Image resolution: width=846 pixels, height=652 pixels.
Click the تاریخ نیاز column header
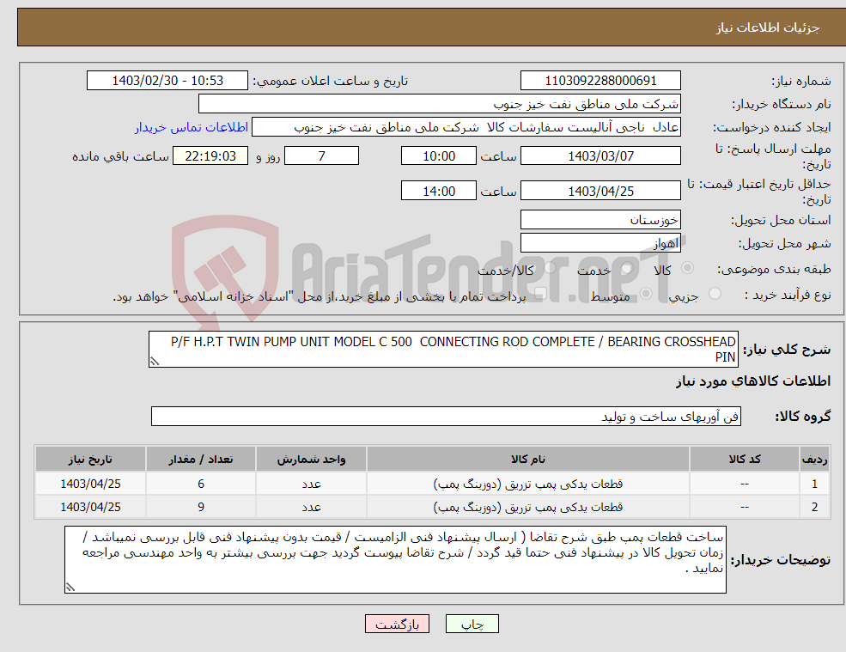pyautogui.click(x=90, y=460)
